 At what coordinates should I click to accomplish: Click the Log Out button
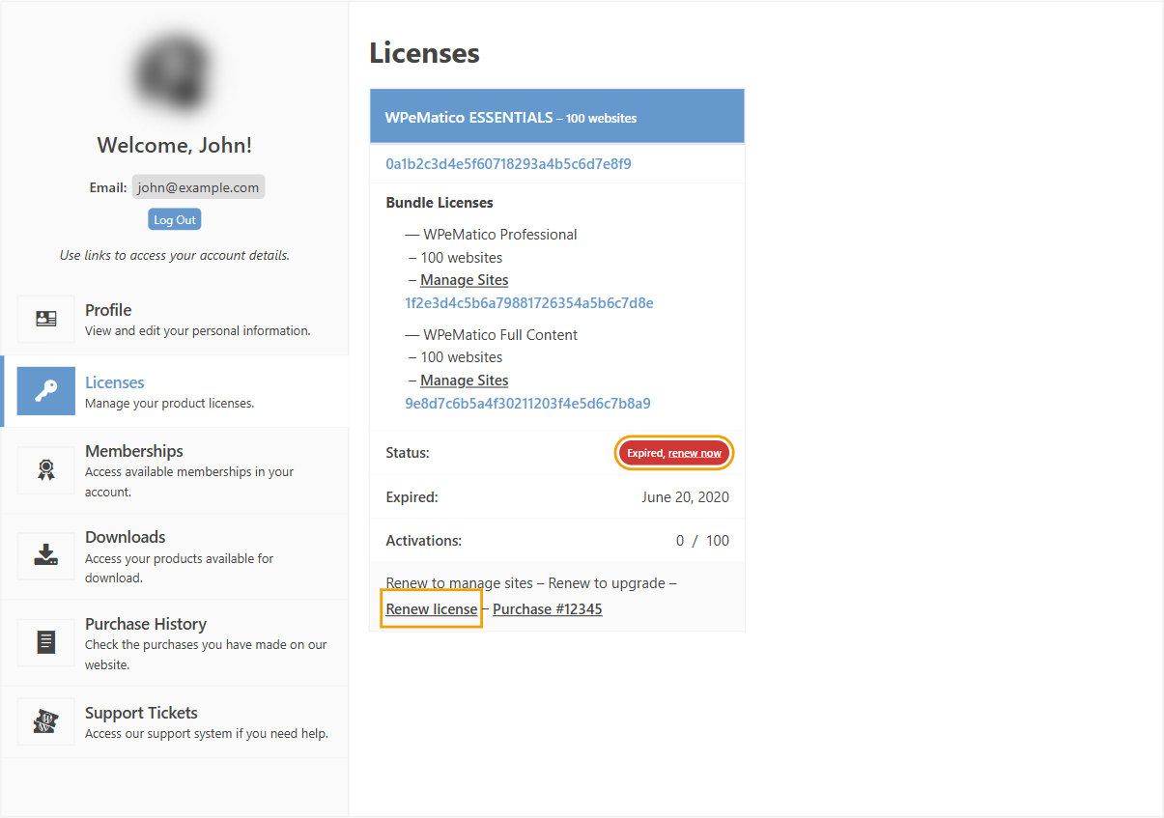pos(175,219)
